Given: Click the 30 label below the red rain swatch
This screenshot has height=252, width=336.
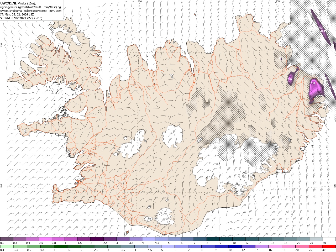Looking at the screenshot, I should point(324,250).
